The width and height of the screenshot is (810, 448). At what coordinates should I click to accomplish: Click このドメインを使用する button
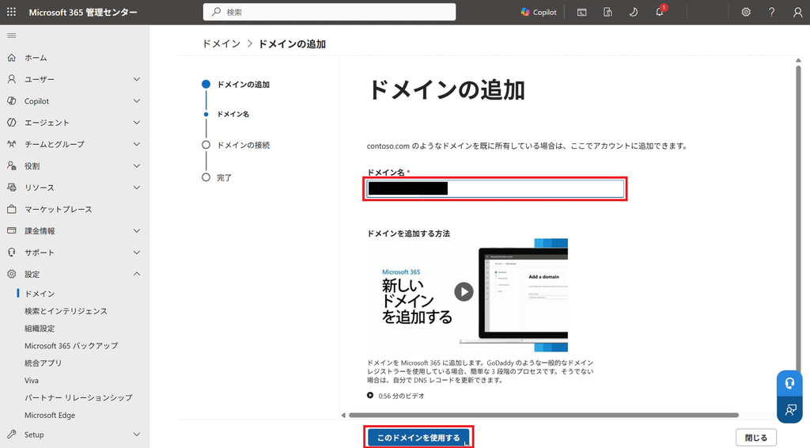418,438
